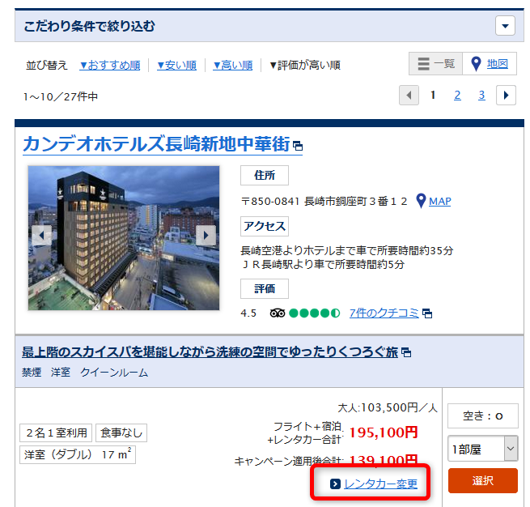This screenshot has width=530, height=507.
Task: Click the 空き:○ availability box
Action: 483,415
